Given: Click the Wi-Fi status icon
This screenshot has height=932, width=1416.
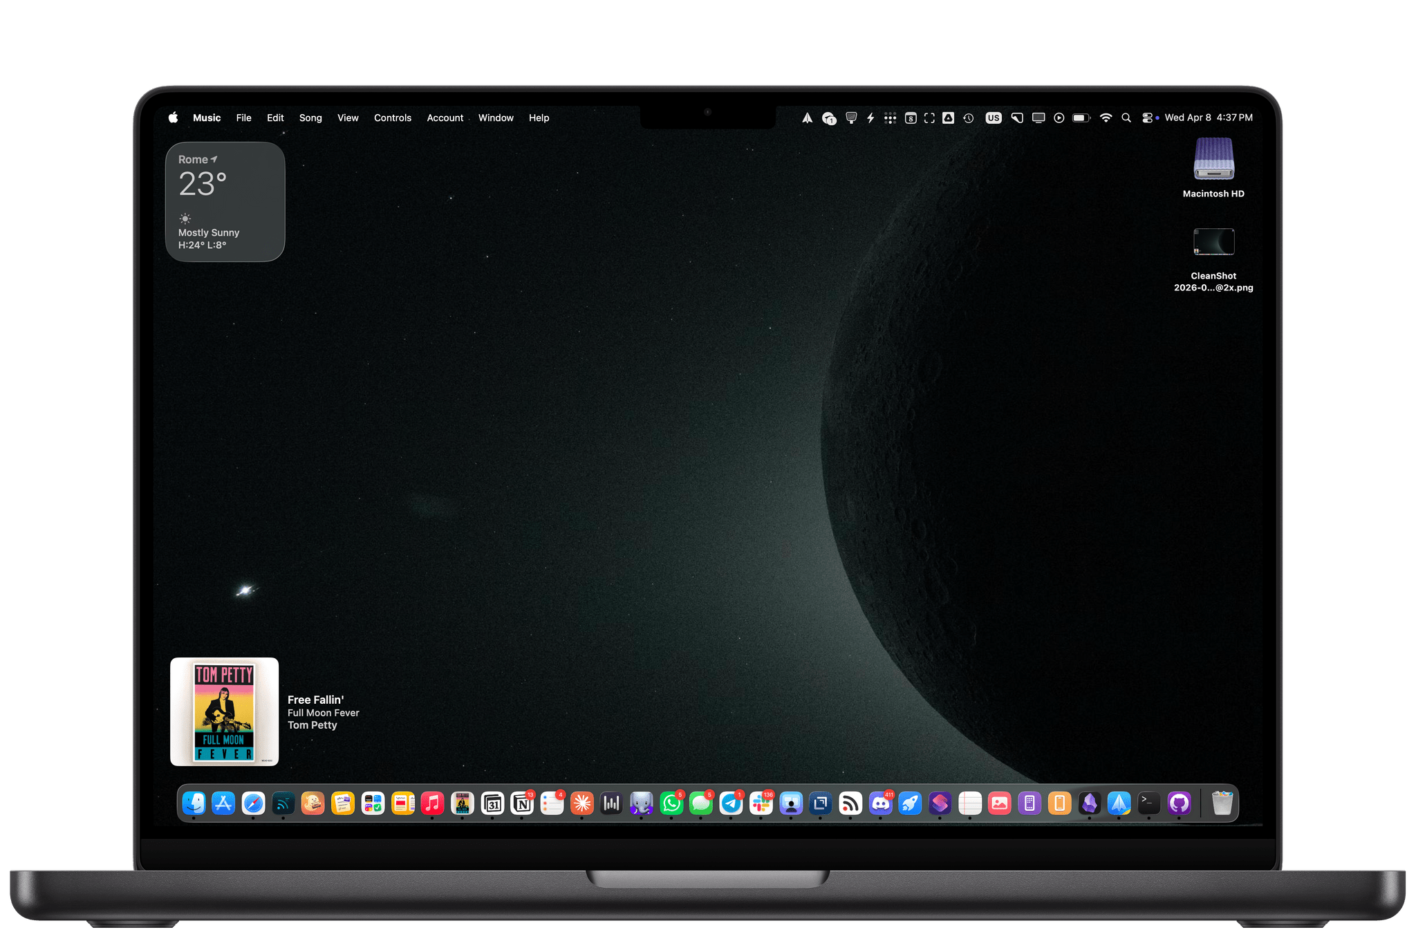Looking at the screenshot, I should [x=1106, y=118].
